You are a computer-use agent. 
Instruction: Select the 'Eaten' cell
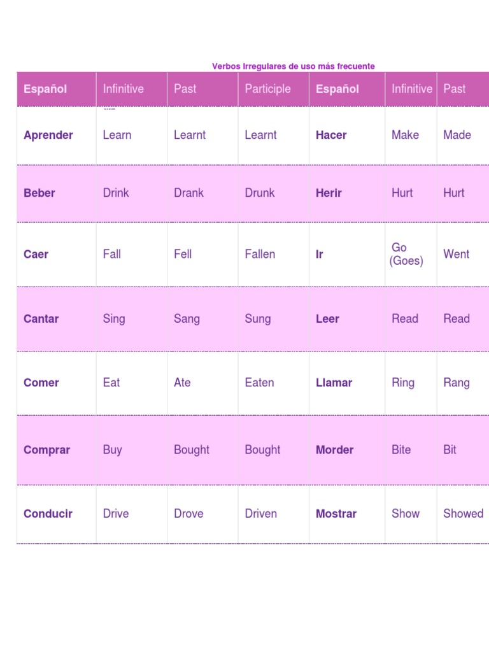[x=259, y=383]
